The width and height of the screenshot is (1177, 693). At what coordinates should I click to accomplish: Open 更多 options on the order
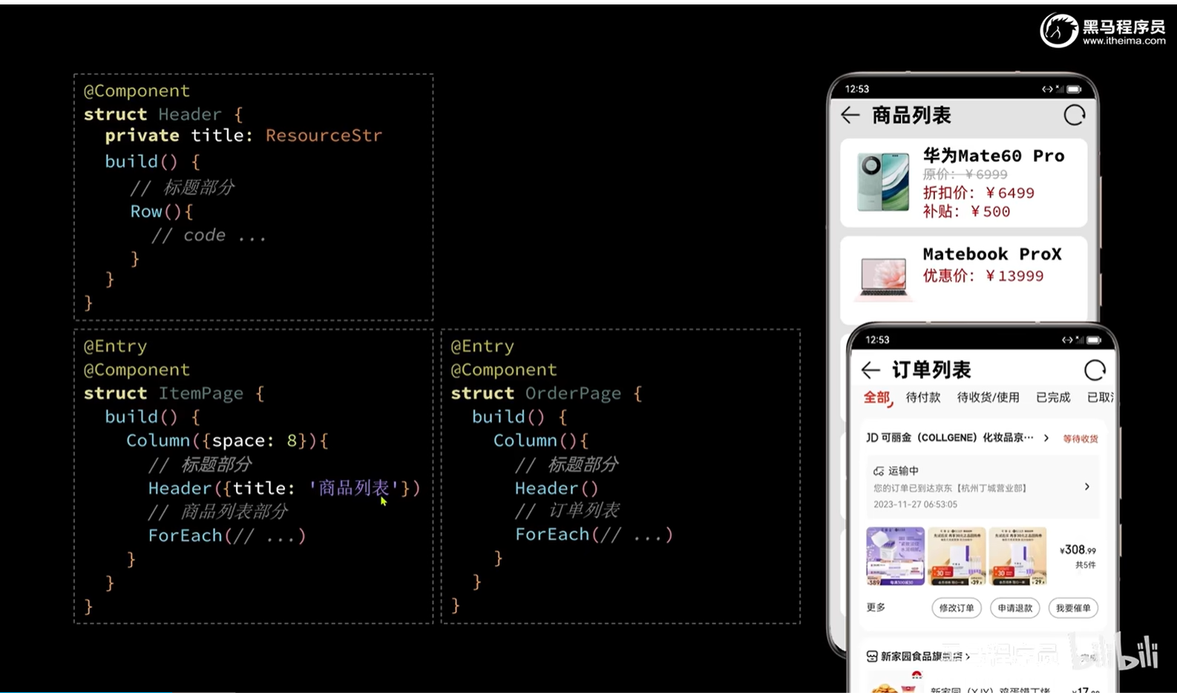pyautogui.click(x=876, y=608)
